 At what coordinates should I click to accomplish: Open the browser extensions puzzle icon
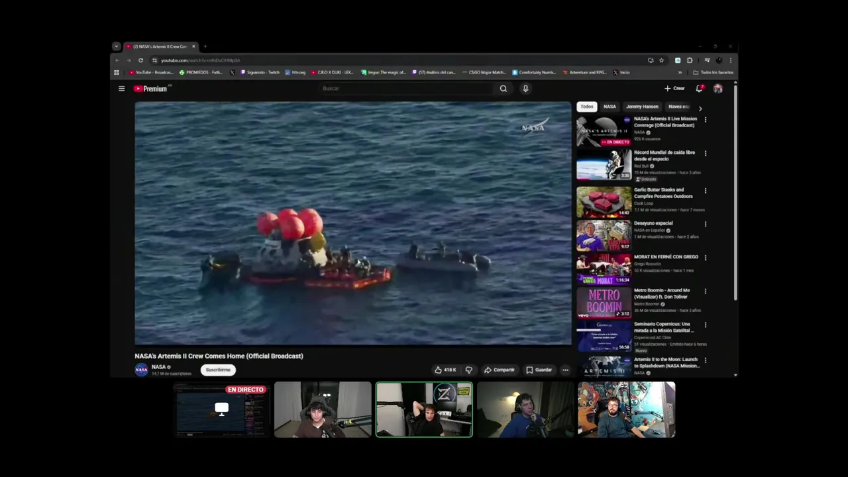[690, 60]
